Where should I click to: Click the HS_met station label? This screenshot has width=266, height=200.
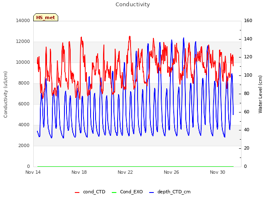pos(46,17)
